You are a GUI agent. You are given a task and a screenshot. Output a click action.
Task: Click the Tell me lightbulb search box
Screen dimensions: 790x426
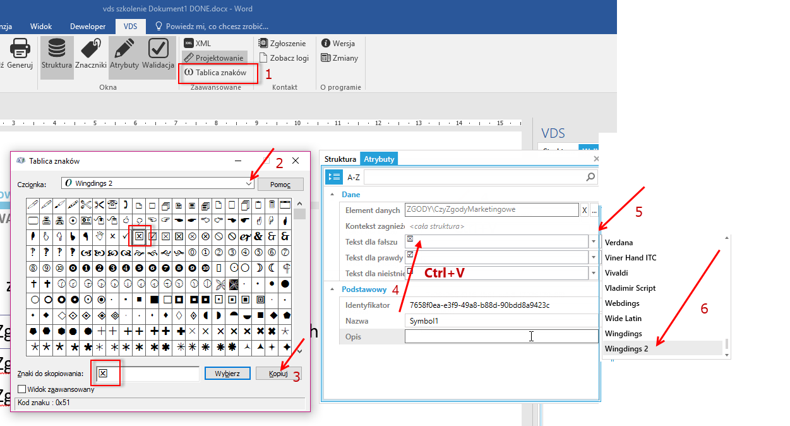coord(212,27)
